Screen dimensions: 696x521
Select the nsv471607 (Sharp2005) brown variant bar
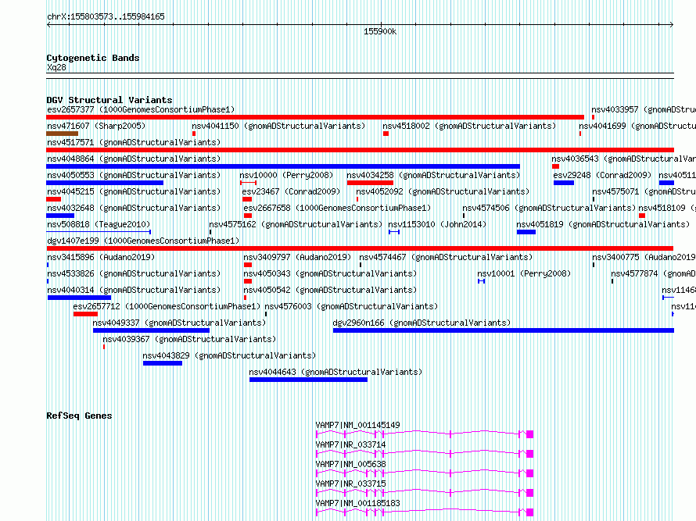pyautogui.click(x=62, y=134)
